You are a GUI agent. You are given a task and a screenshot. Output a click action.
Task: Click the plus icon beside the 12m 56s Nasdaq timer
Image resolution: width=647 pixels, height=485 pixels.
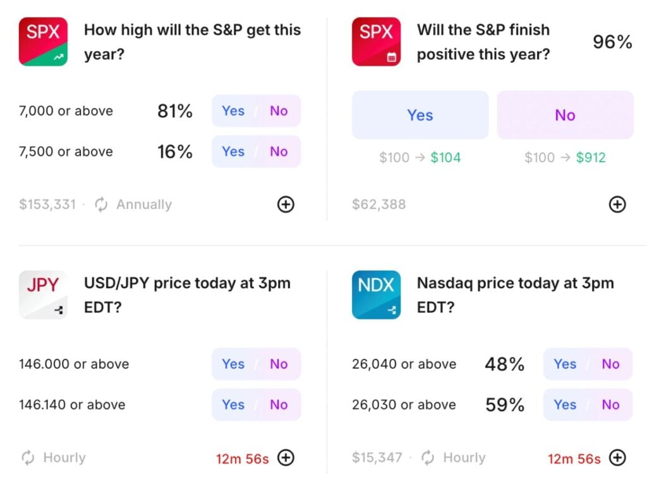point(617,457)
